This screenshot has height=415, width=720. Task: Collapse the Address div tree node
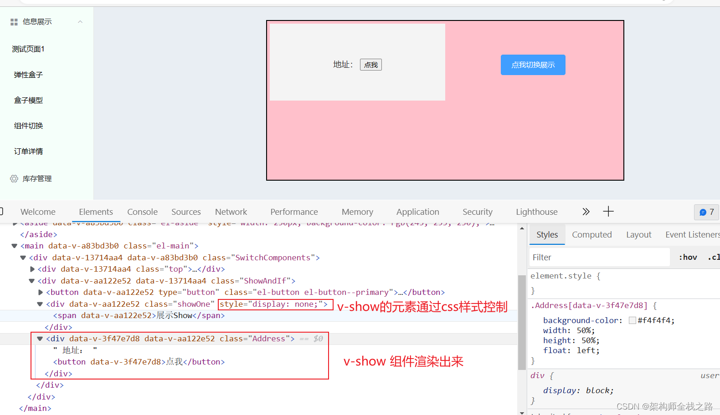click(40, 339)
